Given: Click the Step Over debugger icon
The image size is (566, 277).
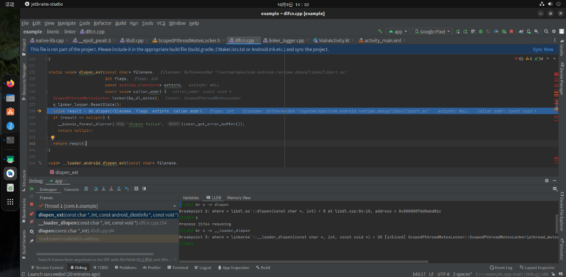Looking at the screenshot, I should point(96,189).
